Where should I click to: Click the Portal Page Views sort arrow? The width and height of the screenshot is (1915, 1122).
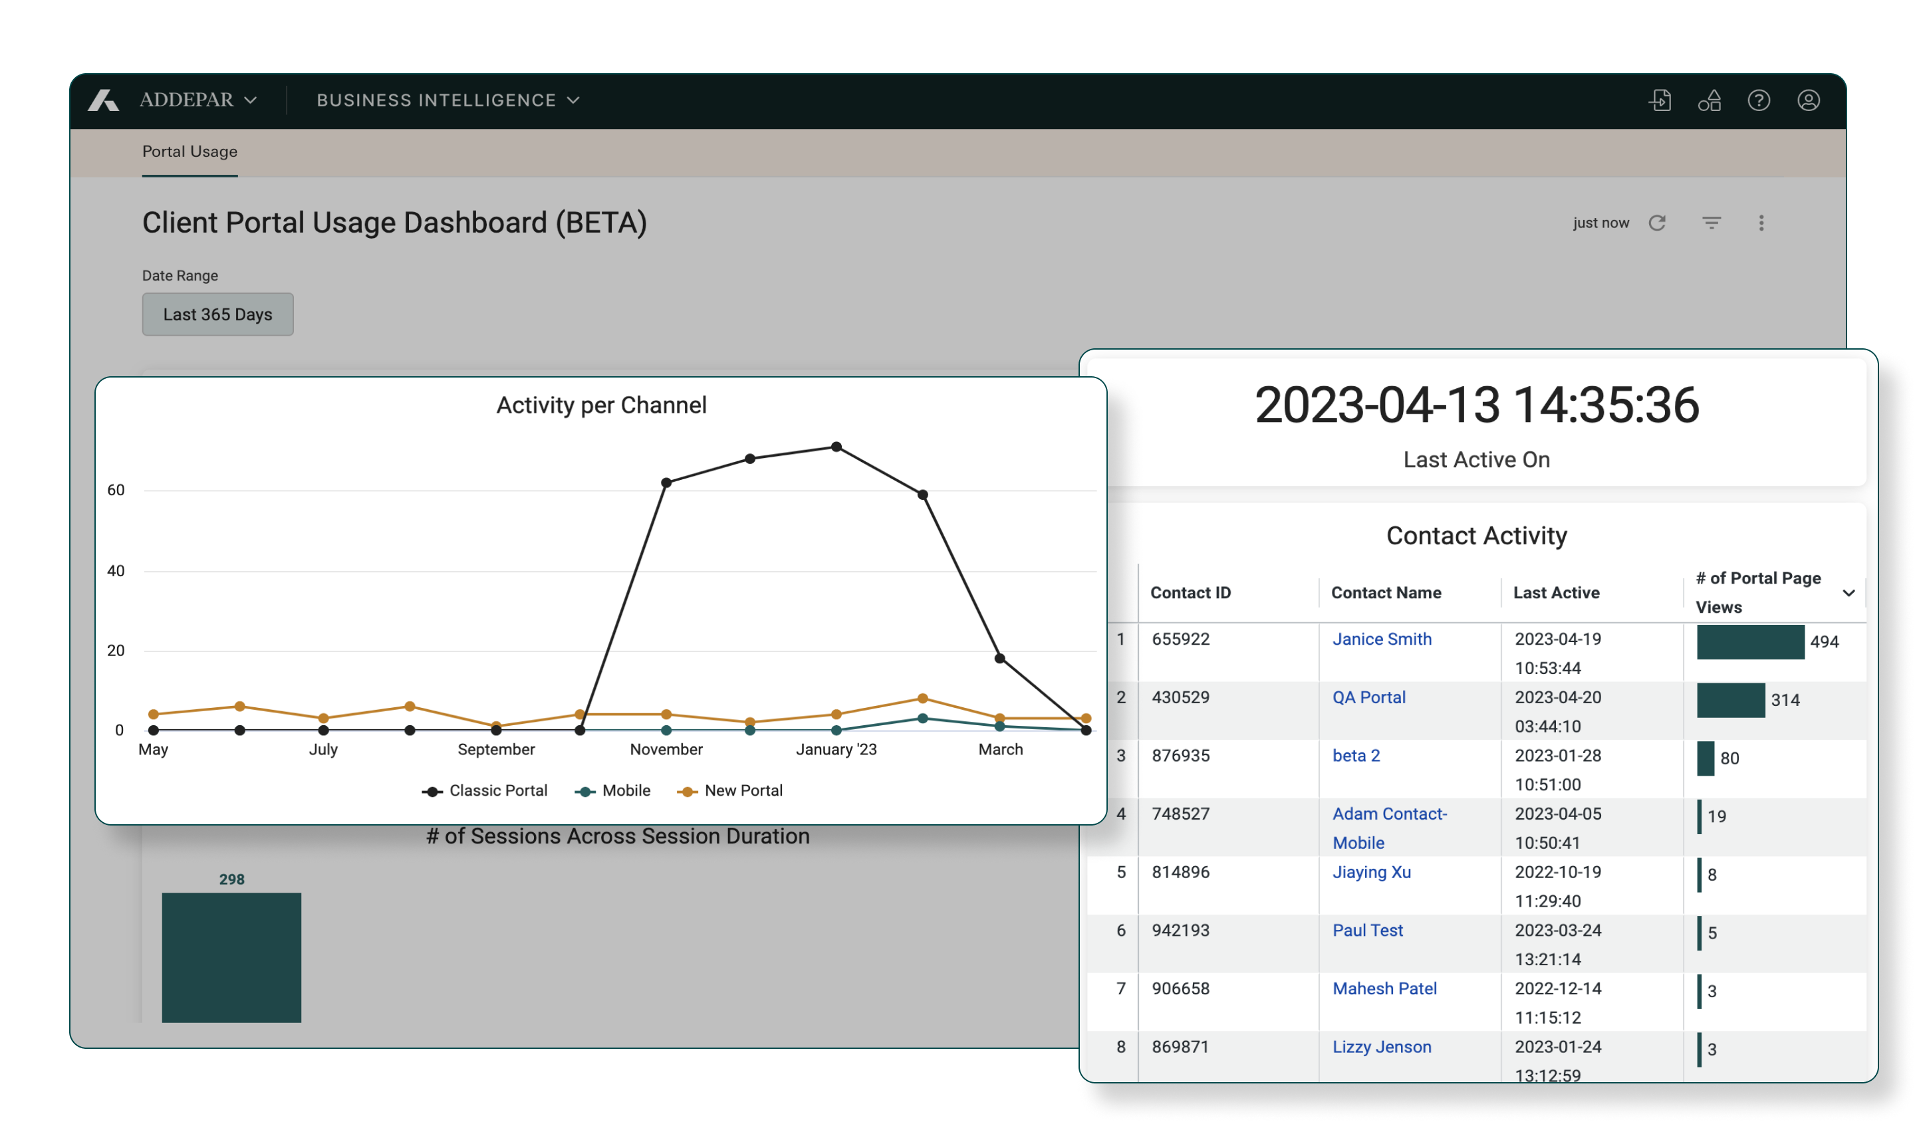[1848, 592]
